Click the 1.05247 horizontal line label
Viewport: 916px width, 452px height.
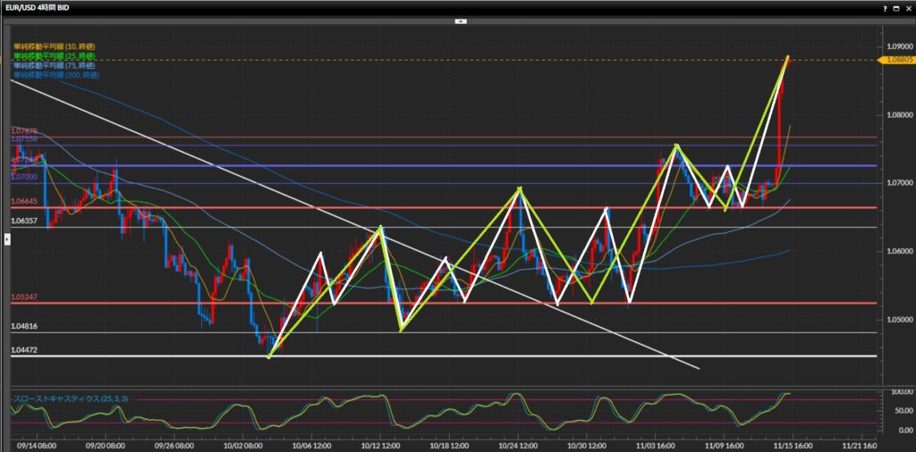24,297
